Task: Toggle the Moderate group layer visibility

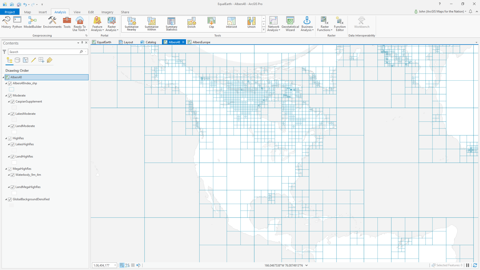Action: coord(10,95)
